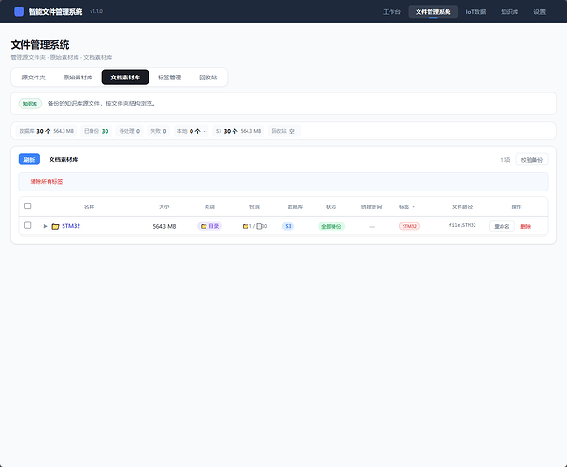Click the 全部备份 status badge

(332, 226)
